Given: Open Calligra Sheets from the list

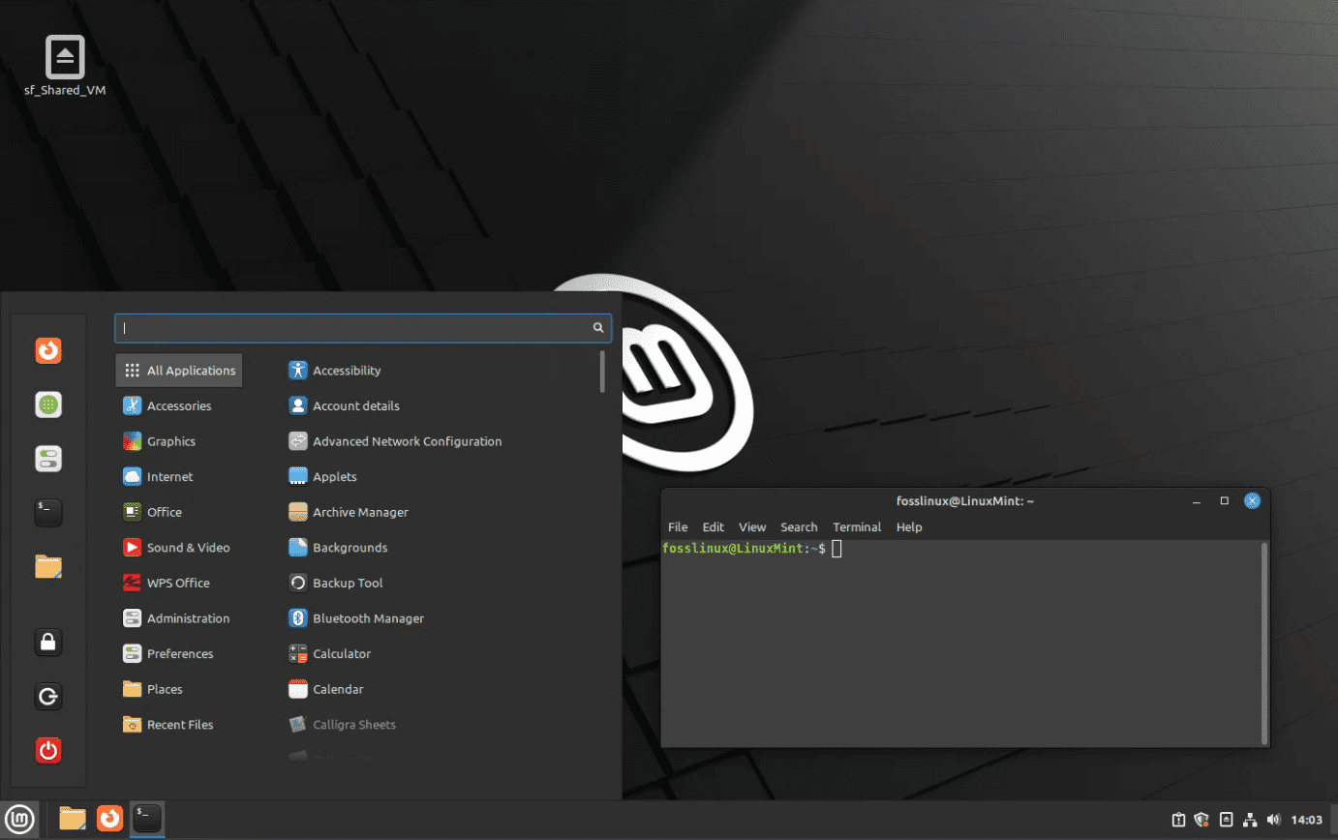Looking at the screenshot, I should [343, 724].
